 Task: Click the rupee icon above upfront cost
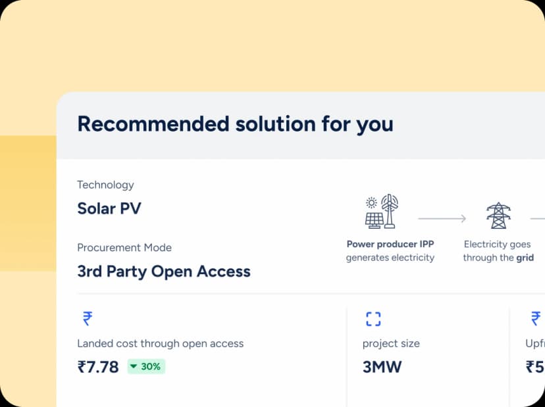click(x=534, y=319)
